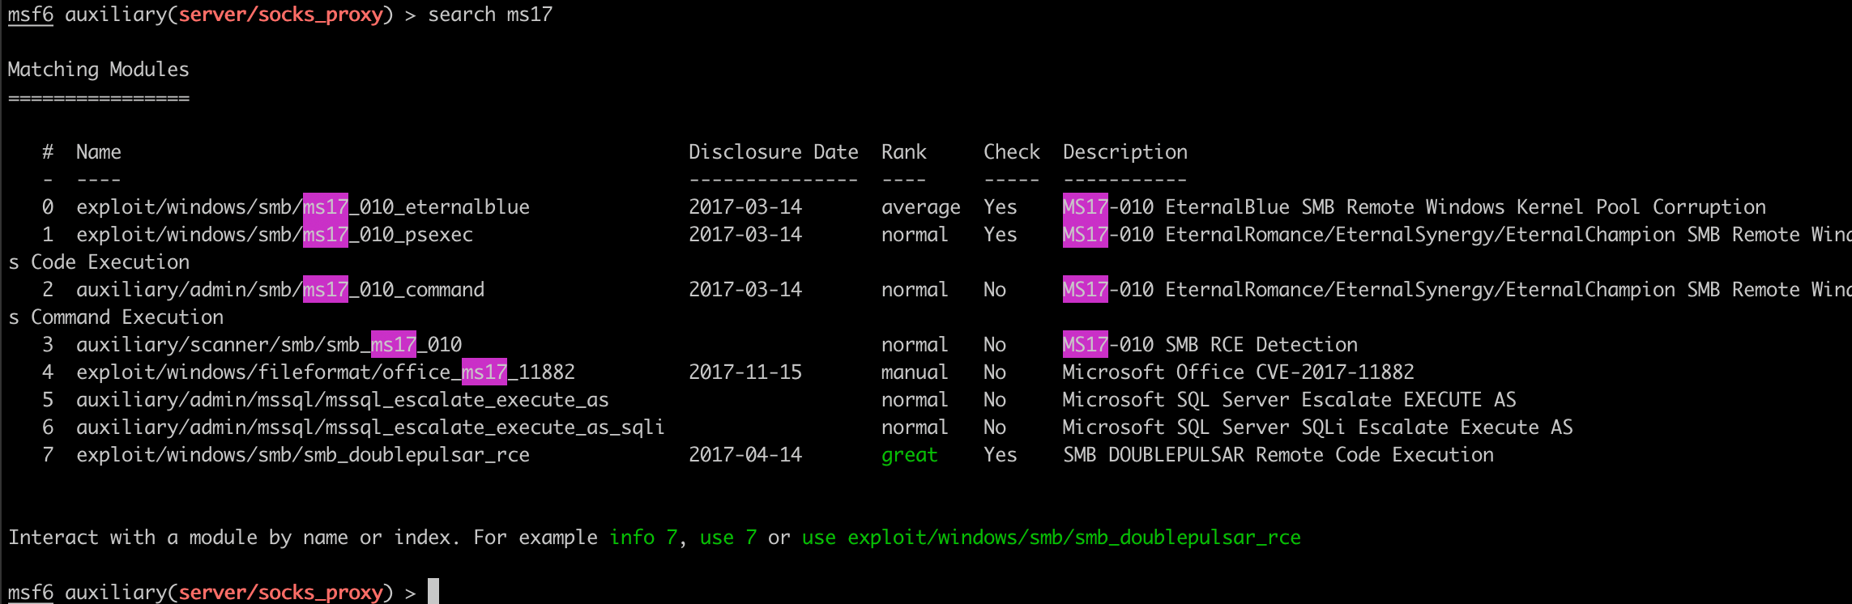Click module name exploit/windows/smb/ms17_010_psexec
Image resolution: width=1852 pixels, height=604 pixels.
click(275, 235)
